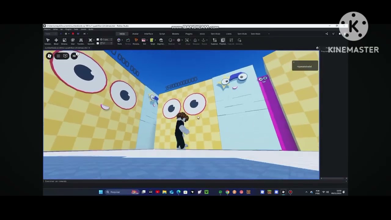Click the share icon in Studio header
The height and width of the screenshot is (220, 391).
pos(327,34)
